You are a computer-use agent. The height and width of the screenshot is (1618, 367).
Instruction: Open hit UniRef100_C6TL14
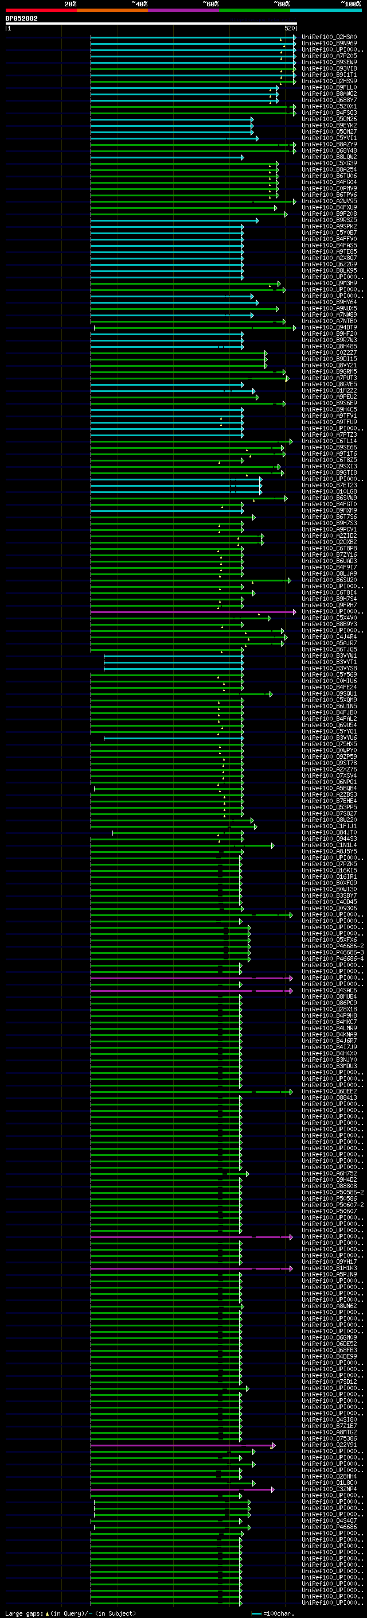pyautogui.click(x=329, y=441)
